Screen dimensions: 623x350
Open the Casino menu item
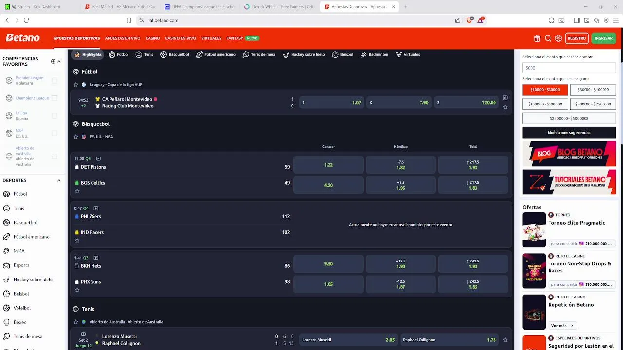153,38
